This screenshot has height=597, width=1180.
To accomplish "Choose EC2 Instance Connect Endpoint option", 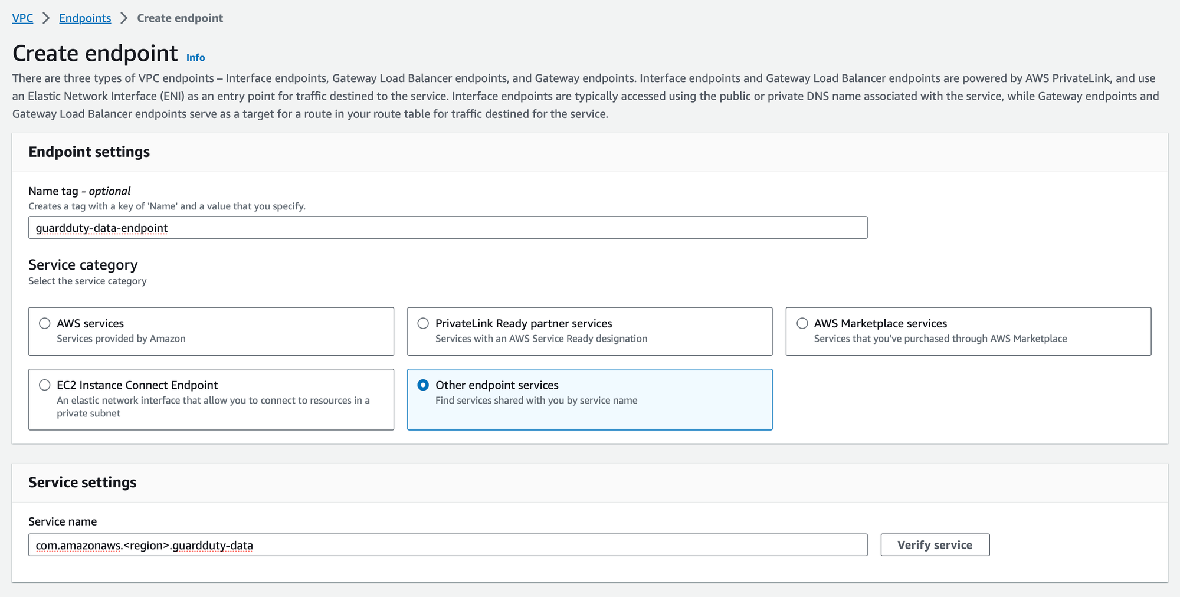I will (x=45, y=385).
